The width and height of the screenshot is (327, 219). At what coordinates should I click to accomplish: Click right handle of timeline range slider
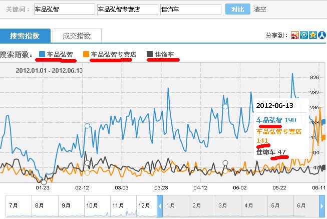point(321,206)
